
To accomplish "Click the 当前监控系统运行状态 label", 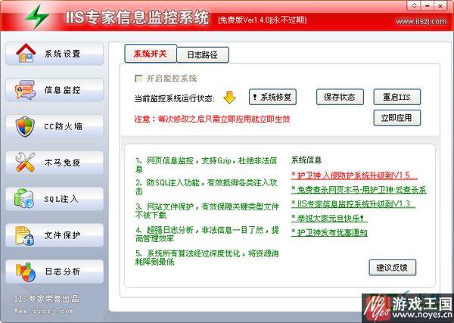I will (x=175, y=98).
